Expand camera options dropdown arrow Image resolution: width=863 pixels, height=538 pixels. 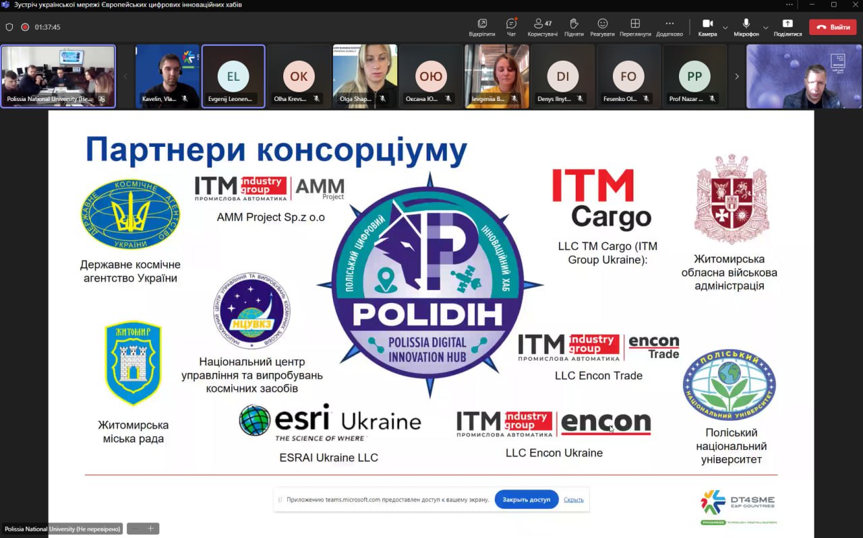725,28
